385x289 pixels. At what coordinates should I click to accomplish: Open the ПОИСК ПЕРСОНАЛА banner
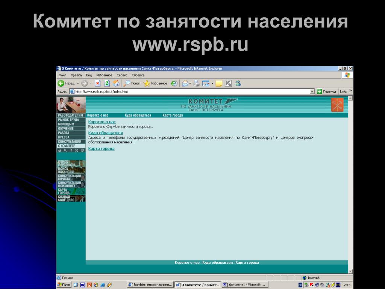[x=71, y=163]
